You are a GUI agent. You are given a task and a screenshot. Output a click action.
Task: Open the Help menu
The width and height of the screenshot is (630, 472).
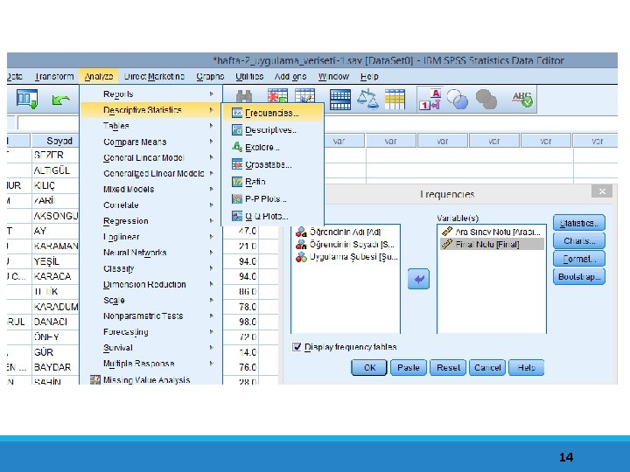369,76
